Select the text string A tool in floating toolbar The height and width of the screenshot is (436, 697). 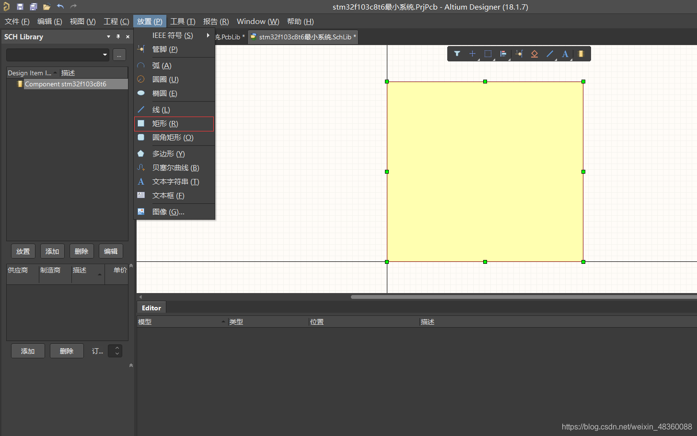[565, 54]
